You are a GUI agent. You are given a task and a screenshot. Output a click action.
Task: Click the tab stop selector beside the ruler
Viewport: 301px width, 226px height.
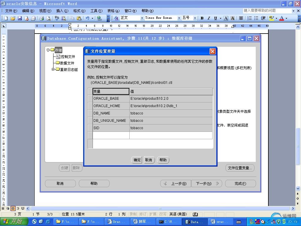point(4,26)
